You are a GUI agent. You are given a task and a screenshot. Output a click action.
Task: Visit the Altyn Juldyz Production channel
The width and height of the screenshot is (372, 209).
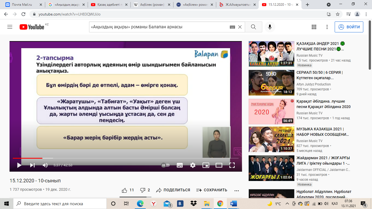(x=313, y=84)
